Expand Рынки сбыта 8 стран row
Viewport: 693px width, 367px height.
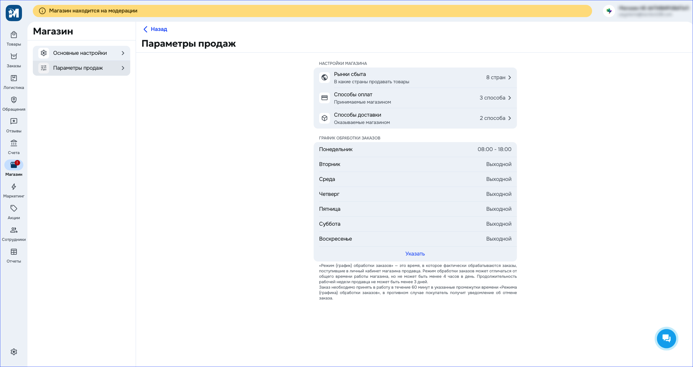click(415, 78)
